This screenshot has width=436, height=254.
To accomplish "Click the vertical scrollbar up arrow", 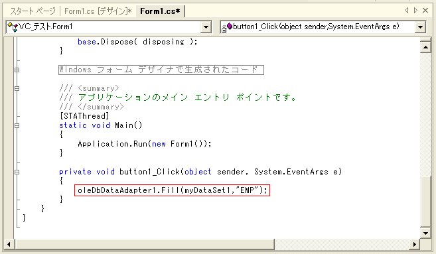I will (x=425, y=47).
